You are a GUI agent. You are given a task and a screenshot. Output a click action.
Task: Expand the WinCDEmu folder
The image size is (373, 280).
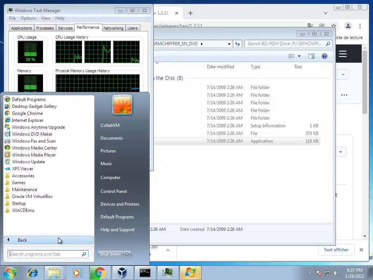[x=23, y=210]
